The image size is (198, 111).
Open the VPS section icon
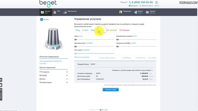click(x=55, y=12)
